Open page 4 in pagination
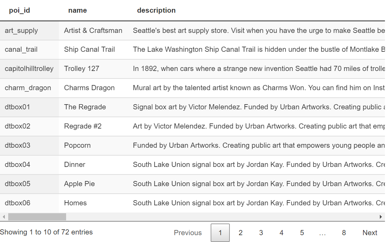 [282, 233]
